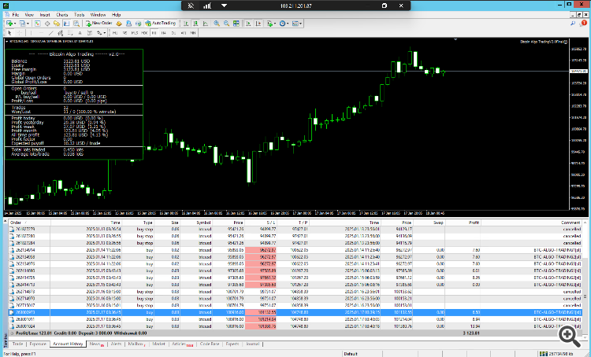
Task: Open the Charts menu
Action: pos(61,15)
